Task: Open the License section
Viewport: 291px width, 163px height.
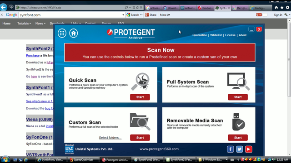Action: click(230, 35)
